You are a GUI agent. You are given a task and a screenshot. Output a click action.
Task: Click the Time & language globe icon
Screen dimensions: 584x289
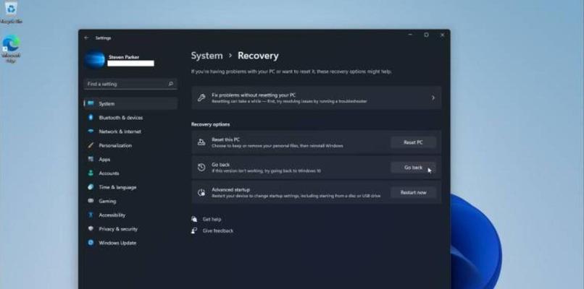[91, 187]
